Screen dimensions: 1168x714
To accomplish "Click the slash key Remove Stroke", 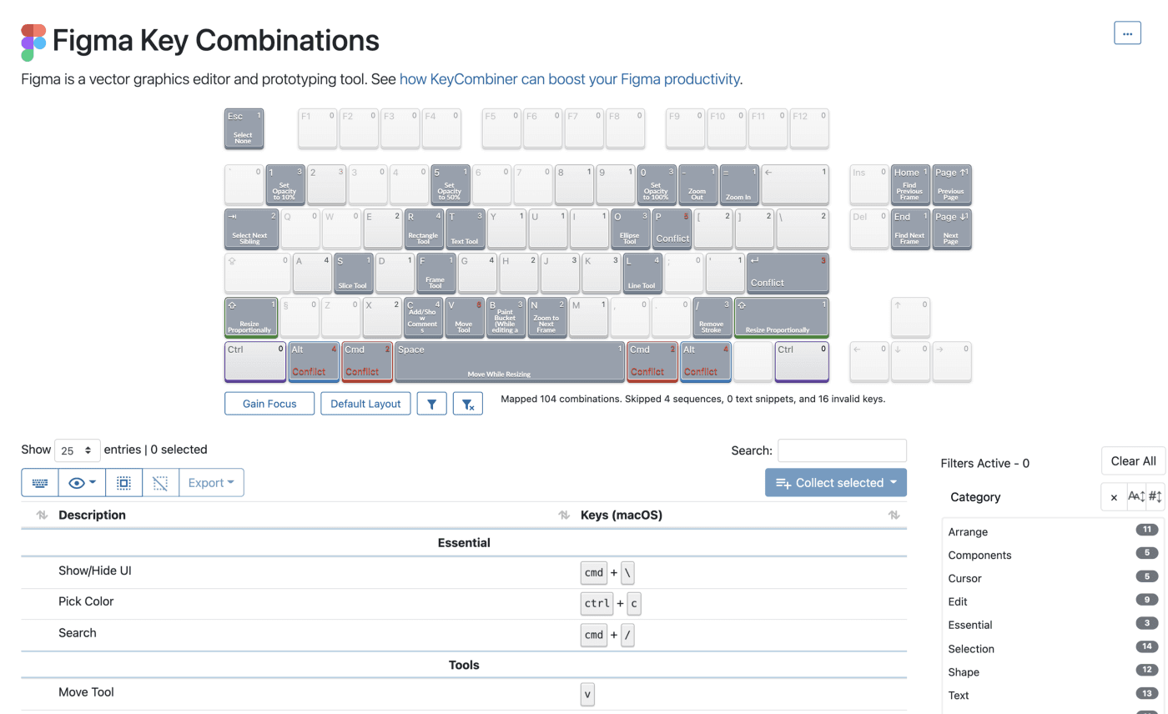I will coord(712,317).
